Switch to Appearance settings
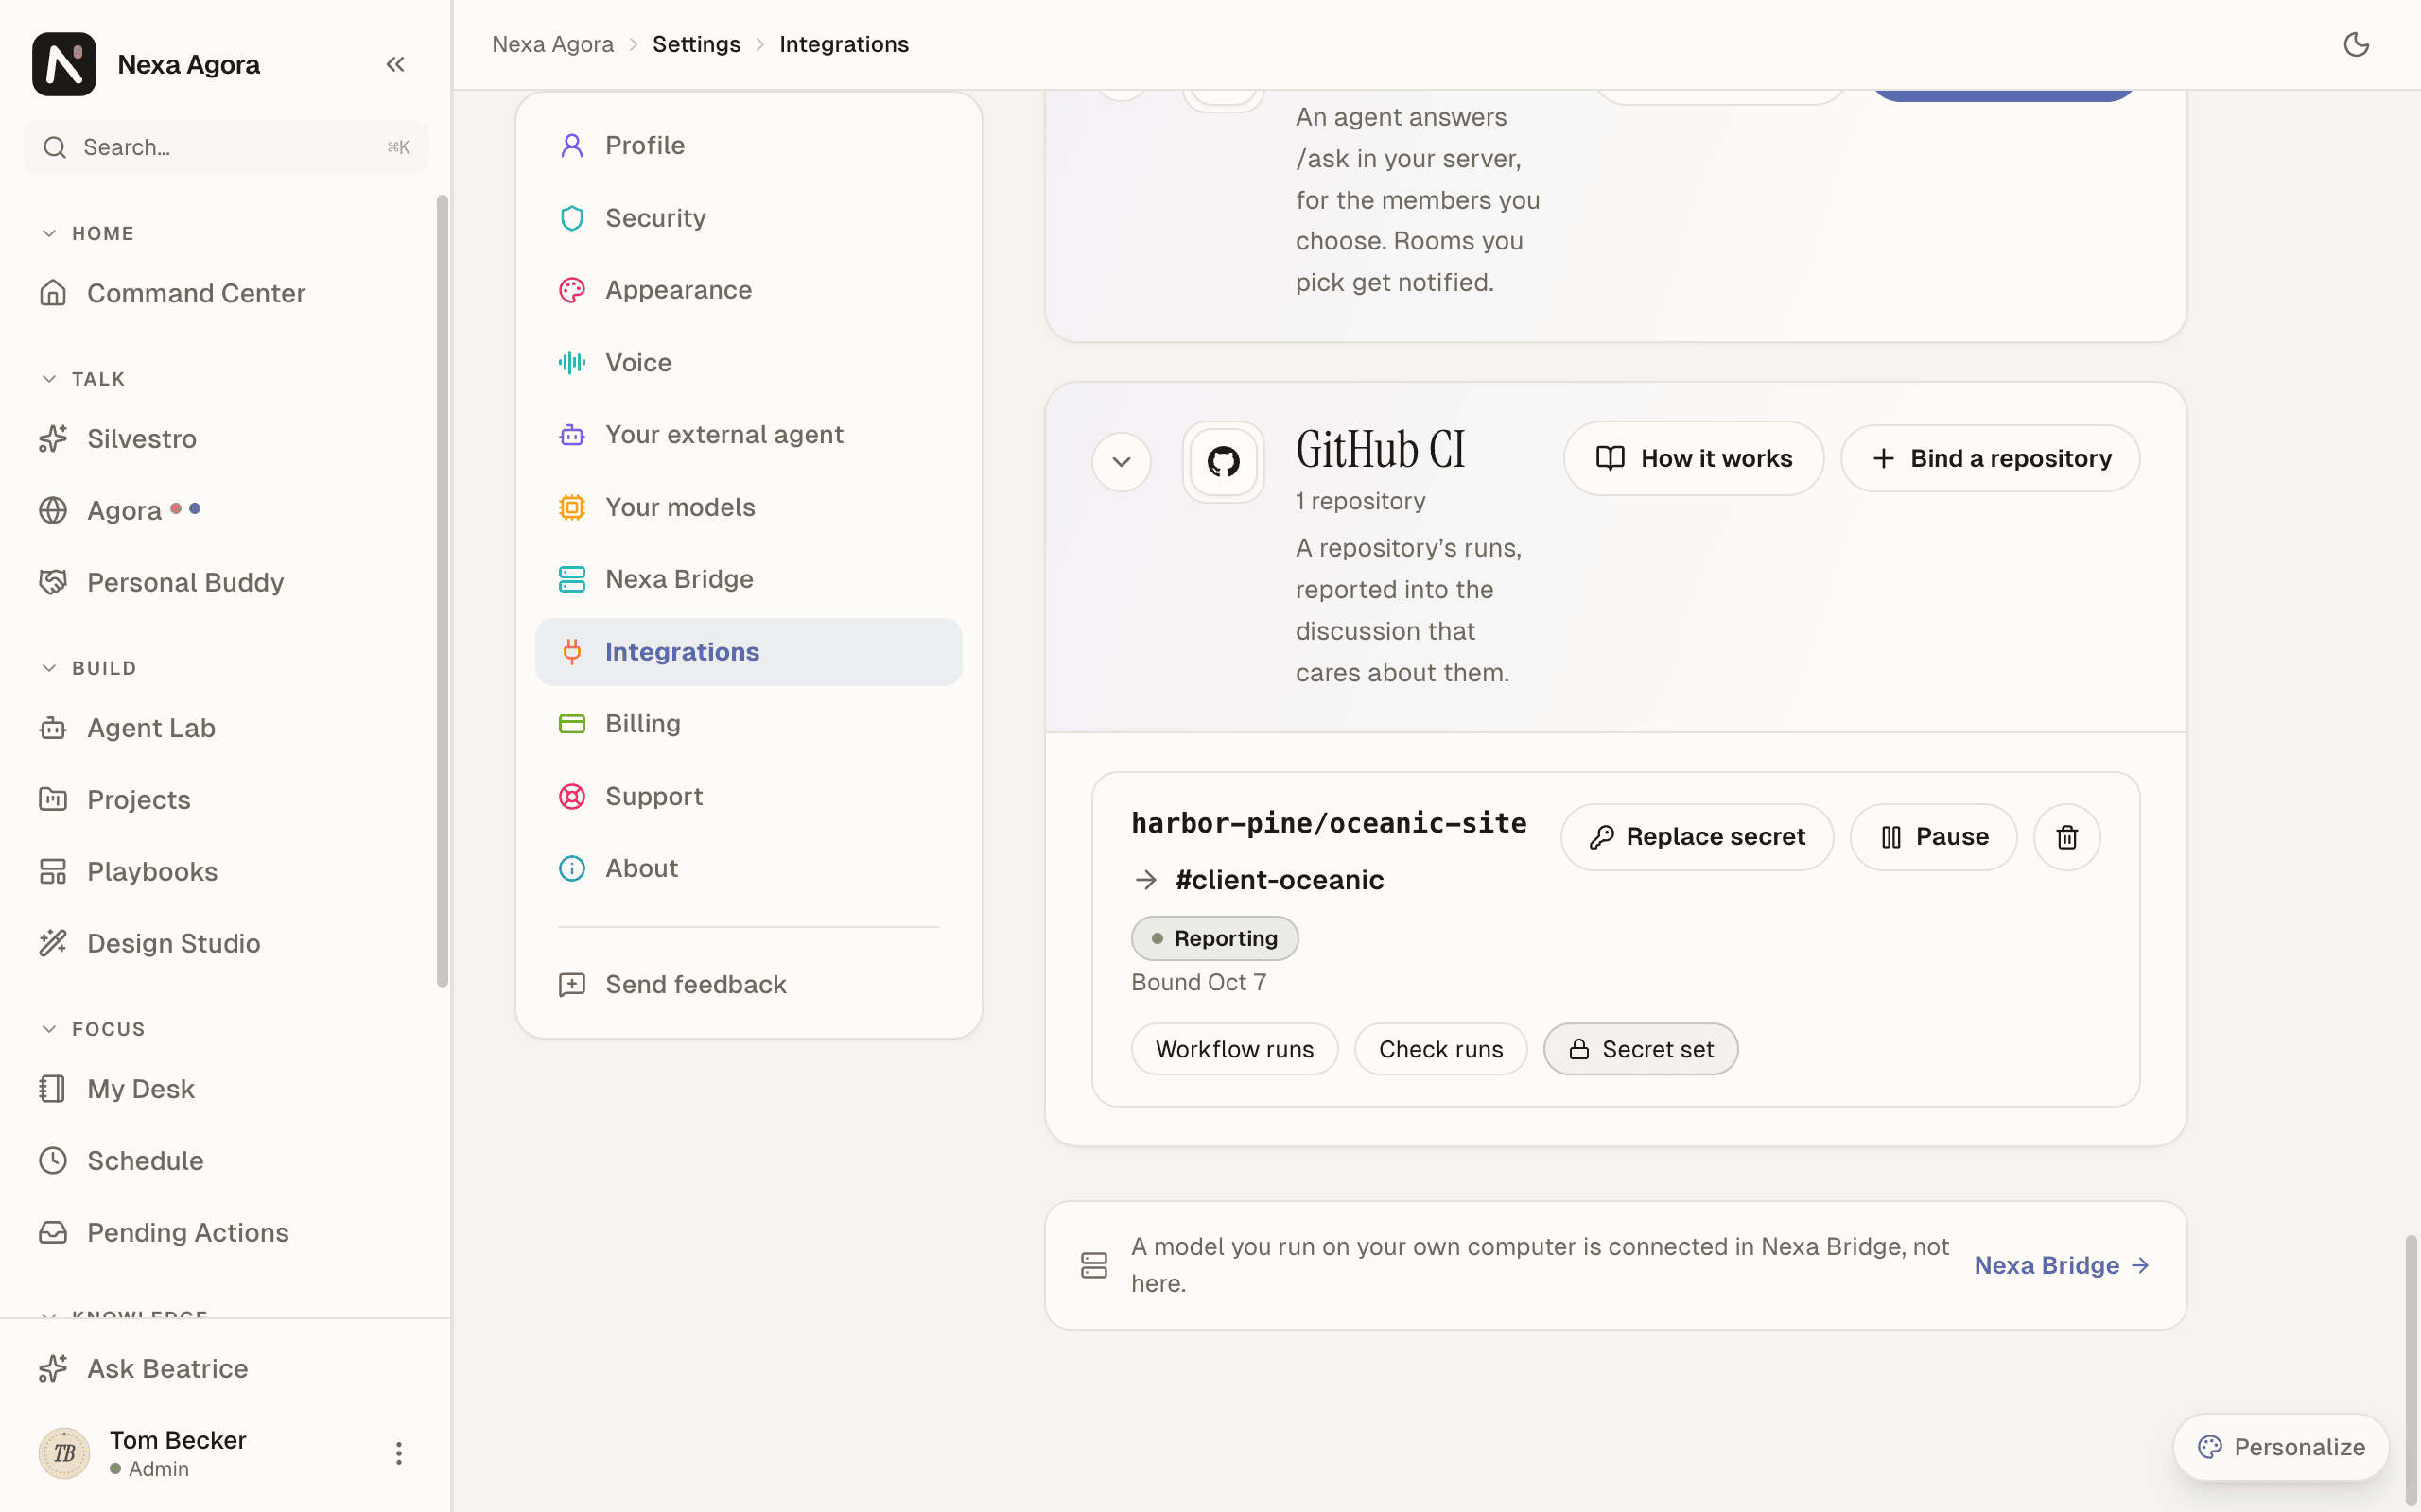This screenshot has height=1512, width=2421. click(x=748, y=290)
